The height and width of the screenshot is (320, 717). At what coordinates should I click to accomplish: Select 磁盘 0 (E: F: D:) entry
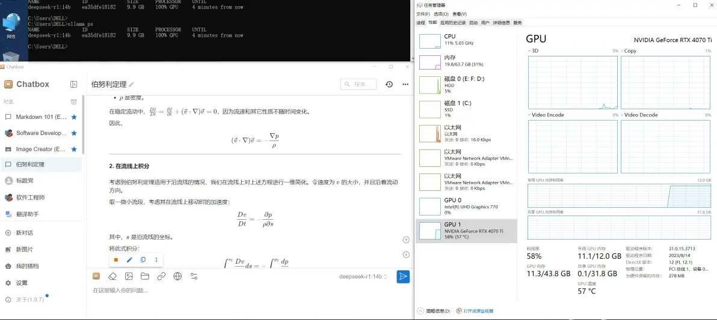pyautogui.click(x=466, y=85)
